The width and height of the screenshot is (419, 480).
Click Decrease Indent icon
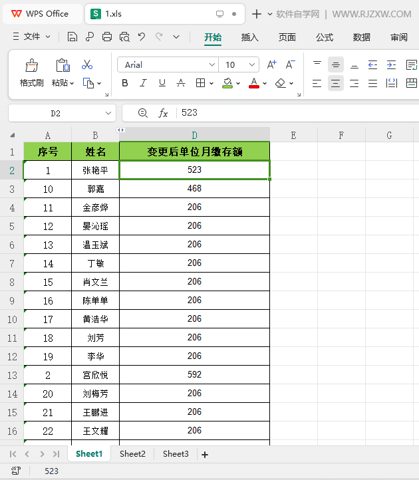[372, 65]
